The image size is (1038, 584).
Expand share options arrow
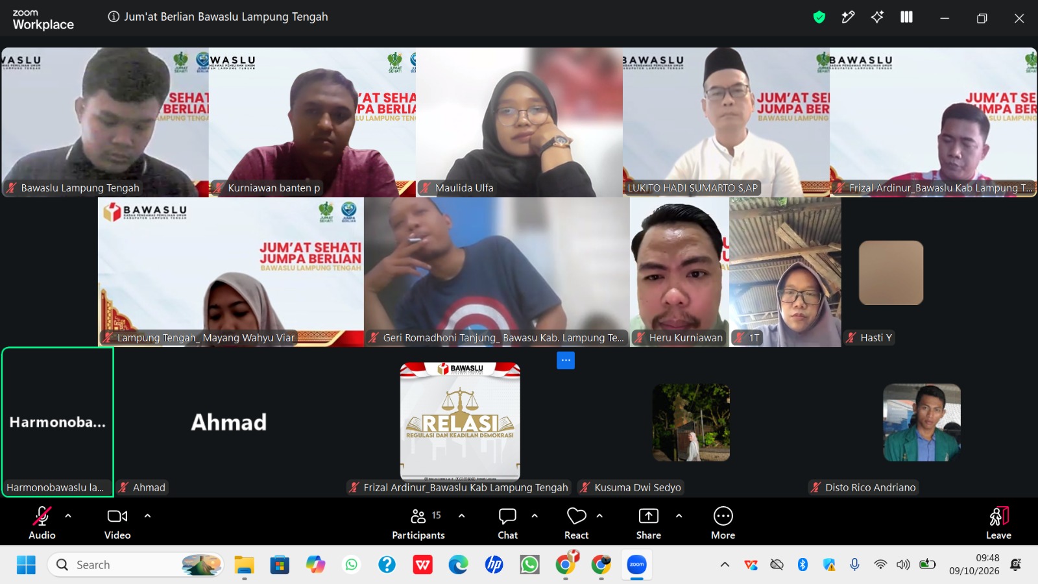click(x=679, y=516)
